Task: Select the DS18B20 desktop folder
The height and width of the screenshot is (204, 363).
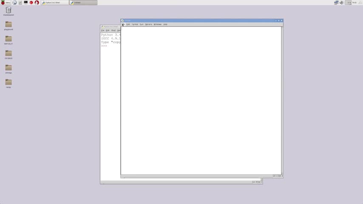Action: tap(9, 55)
